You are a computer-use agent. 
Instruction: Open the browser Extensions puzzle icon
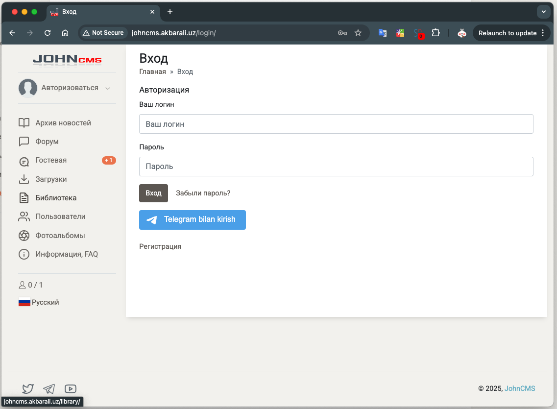(436, 33)
